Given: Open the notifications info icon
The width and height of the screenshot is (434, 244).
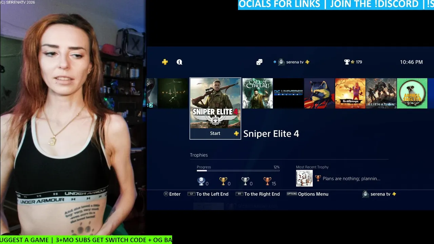Looking at the screenshot, I should point(179,62).
